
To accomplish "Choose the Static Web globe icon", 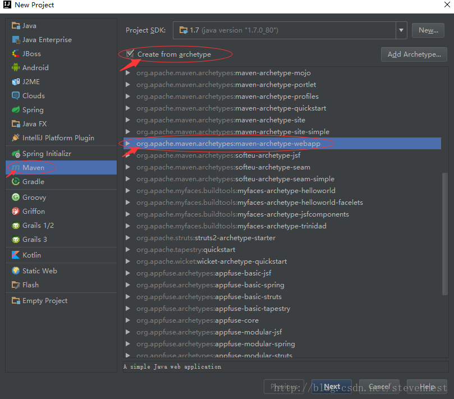I will coord(16,270).
